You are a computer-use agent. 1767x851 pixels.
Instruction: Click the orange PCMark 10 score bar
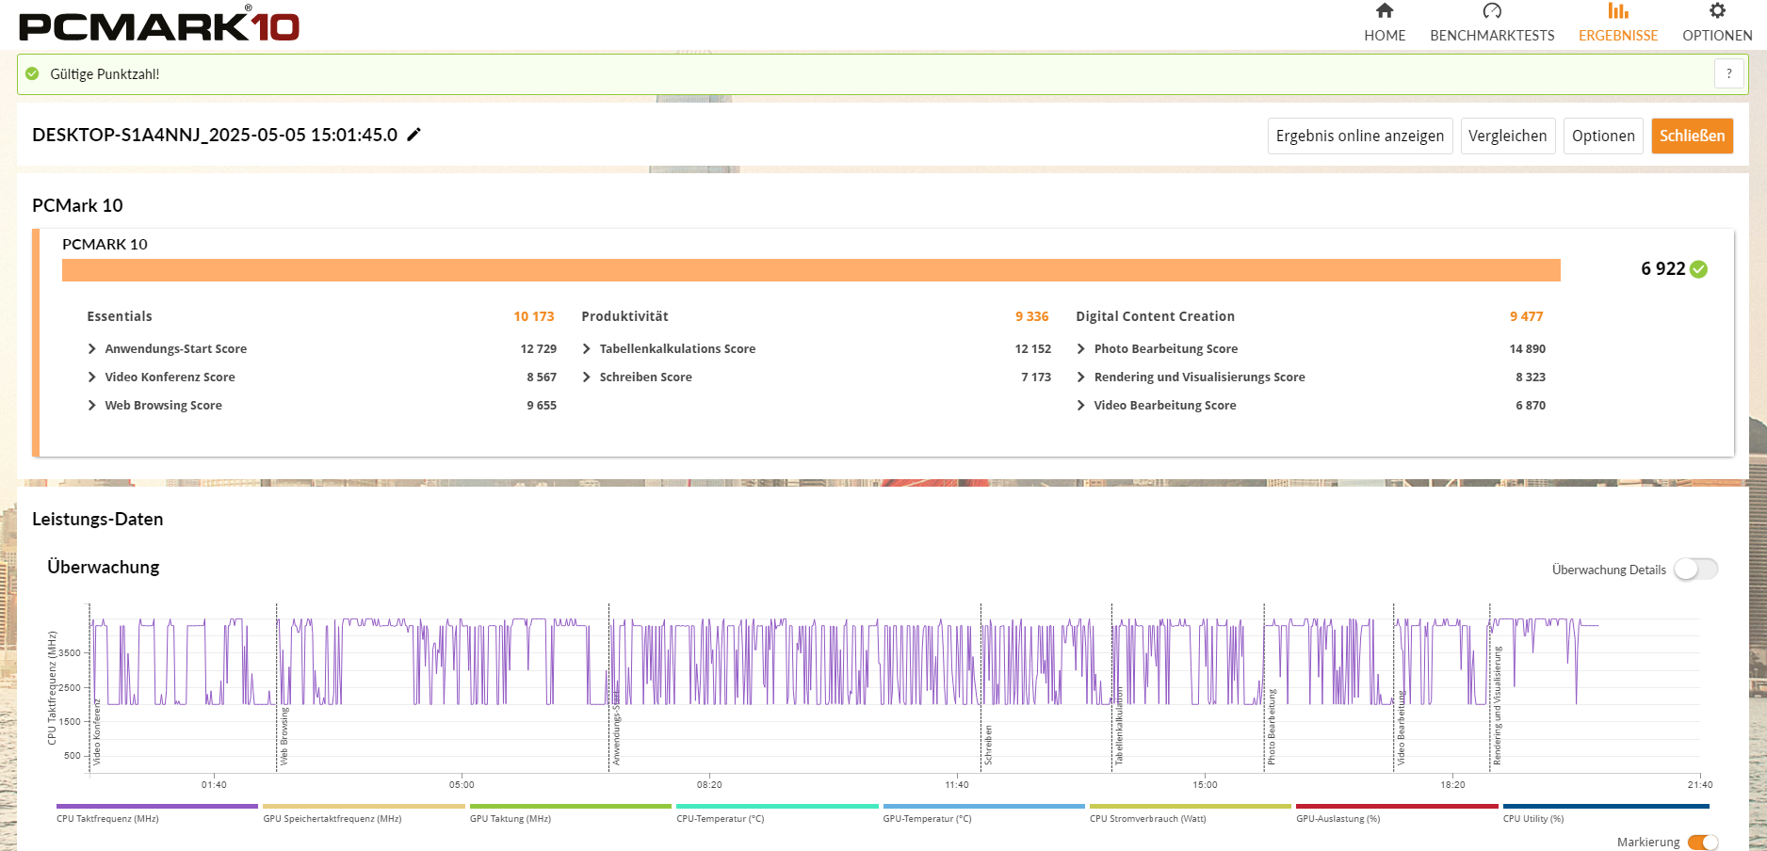coord(811,270)
